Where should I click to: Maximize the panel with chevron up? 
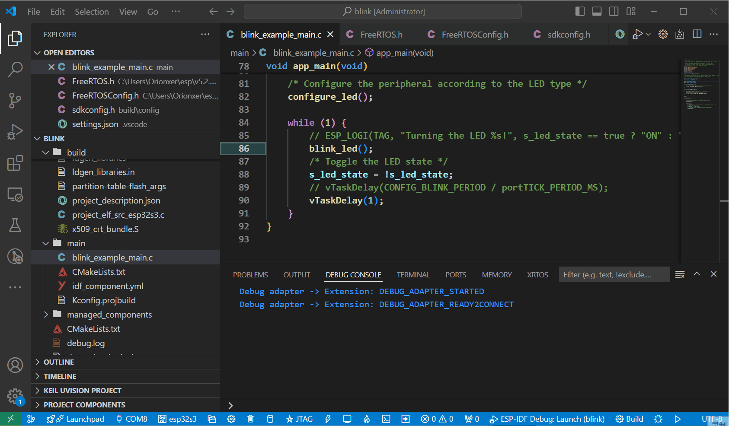(x=697, y=274)
